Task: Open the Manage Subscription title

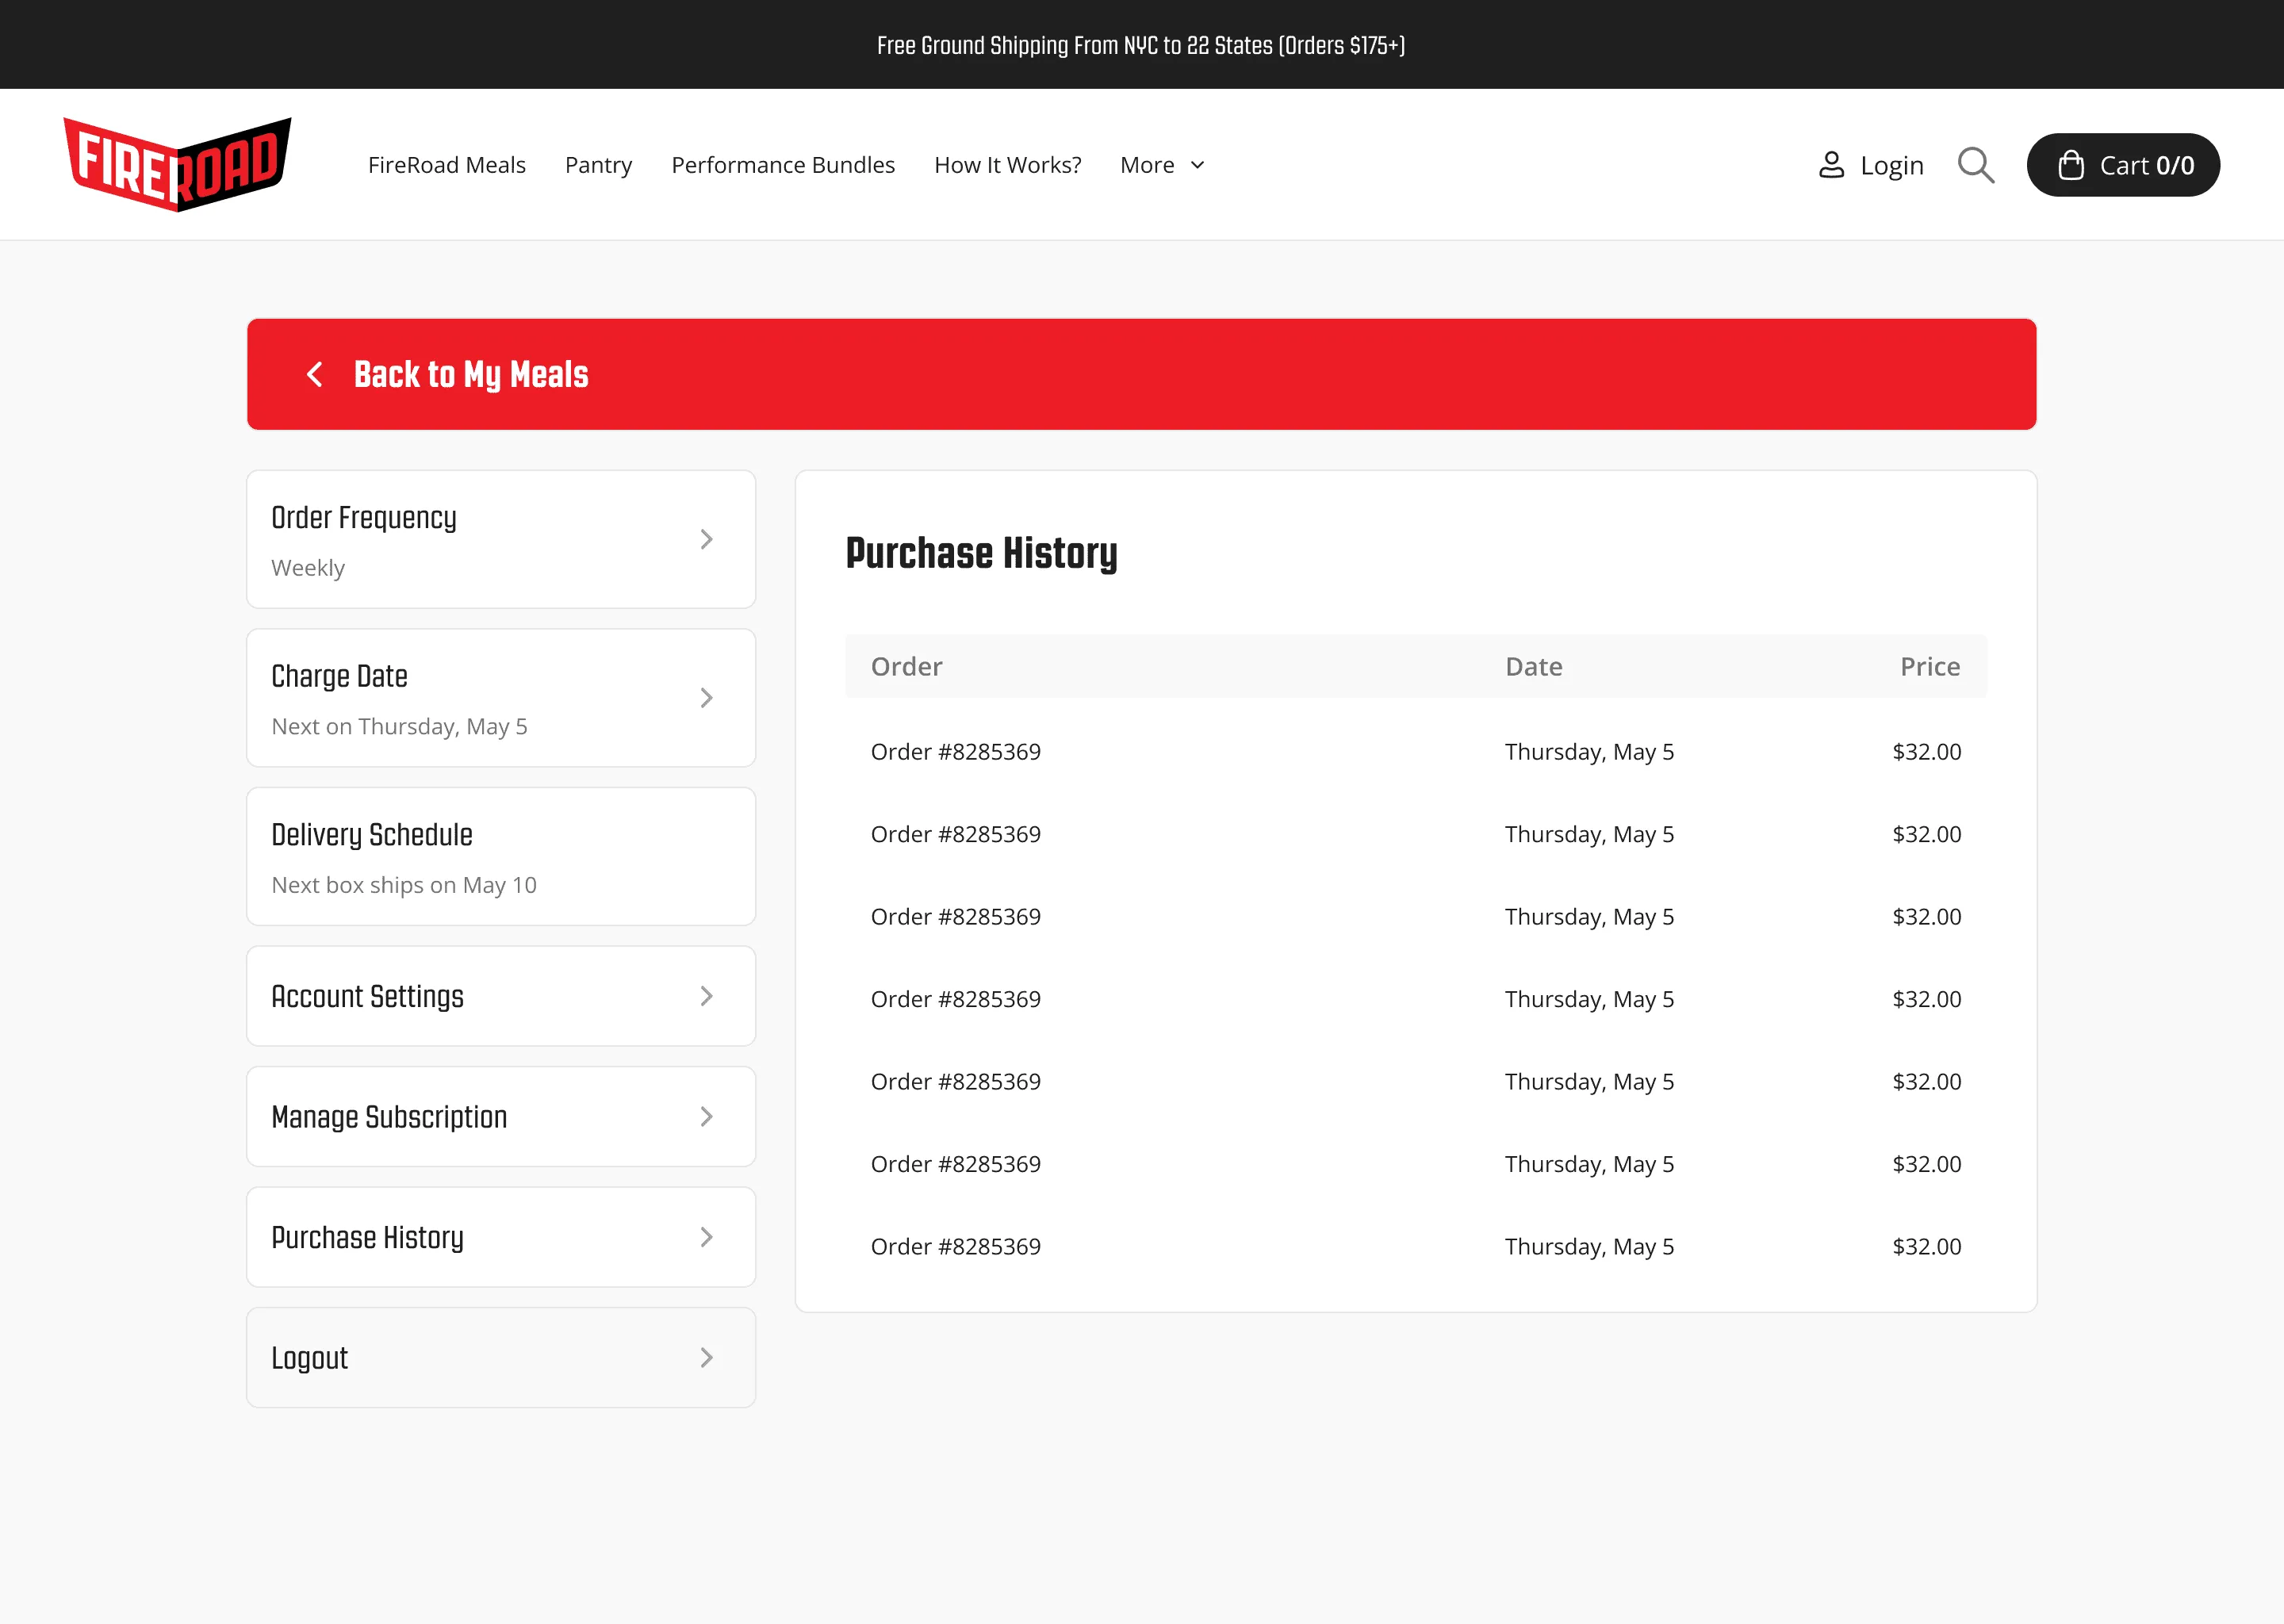Action: point(389,1116)
